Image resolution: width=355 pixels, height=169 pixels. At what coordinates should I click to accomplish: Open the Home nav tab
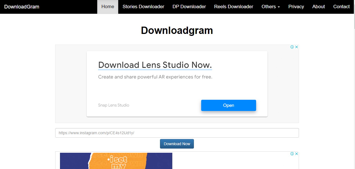pyautogui.click(x=108, y=7)
